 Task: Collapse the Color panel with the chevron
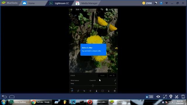(116, 89)
